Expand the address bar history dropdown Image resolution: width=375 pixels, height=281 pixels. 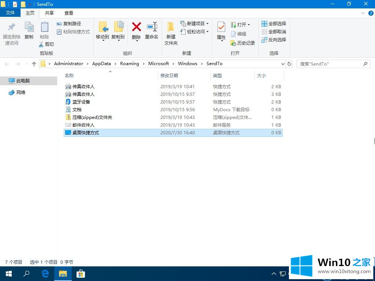pos(283,64)
